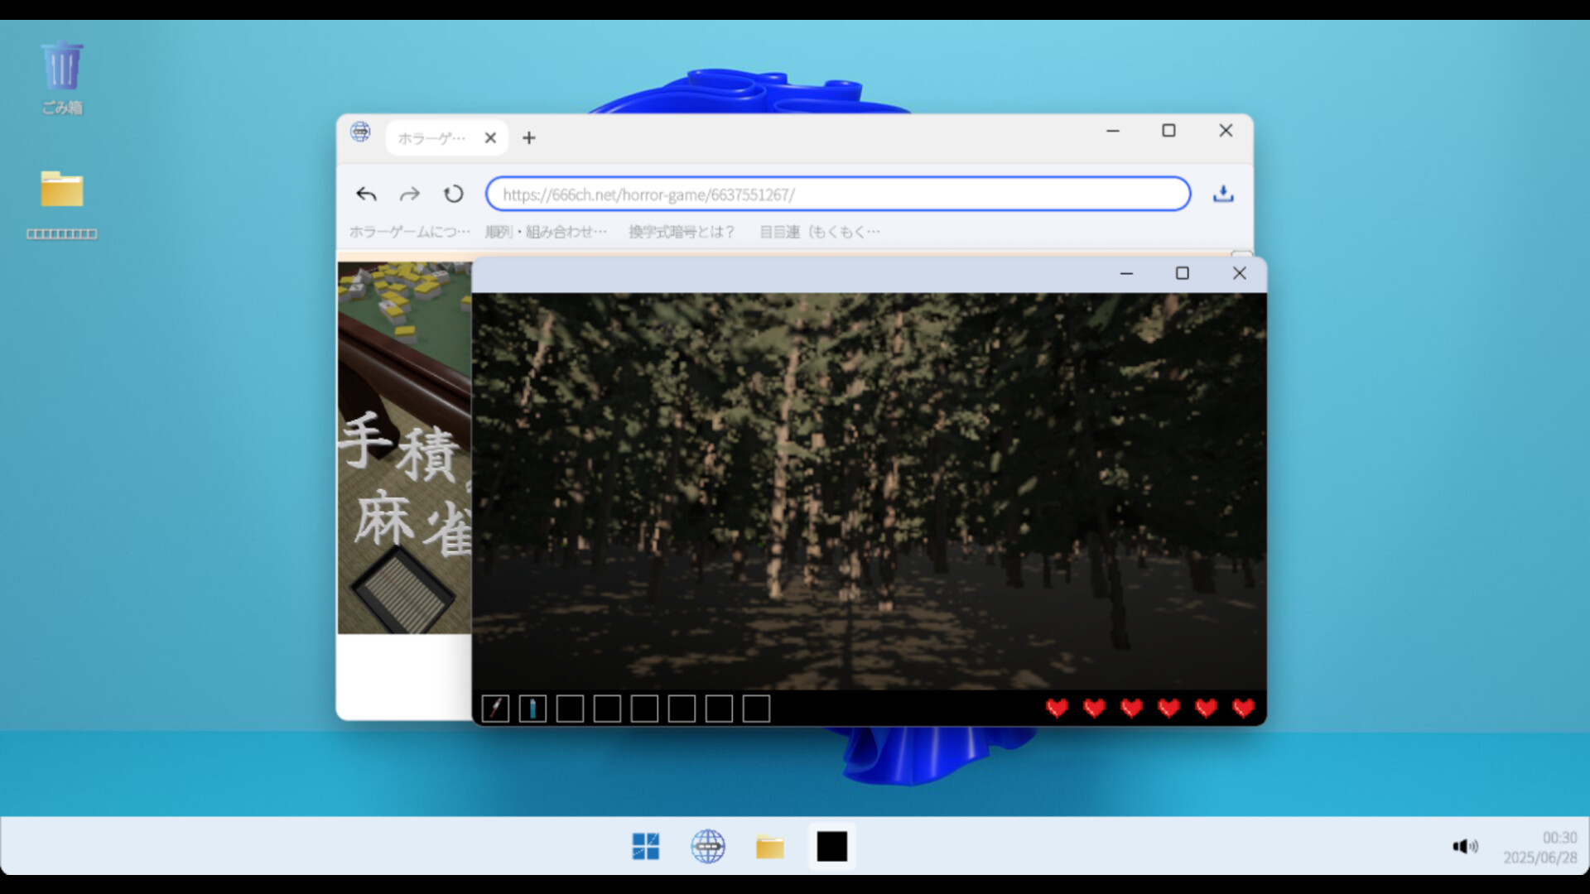Viewport: 1590px width, 894px height.
Task: Select the knife in the first hotbar slot
Action: (x=495, y=709)
